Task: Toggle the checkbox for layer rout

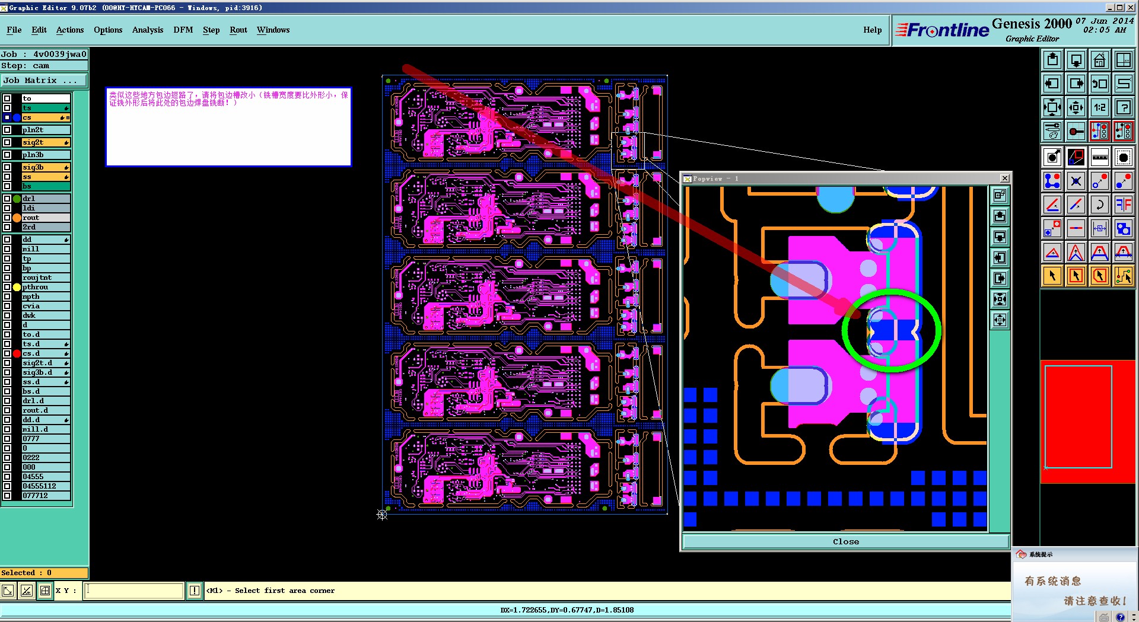Action: pyautogui.click(x=7, y=218)
